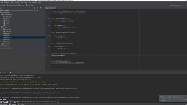Select settings.py in project tree
The image size is (187, 105).
pos(7,21)
